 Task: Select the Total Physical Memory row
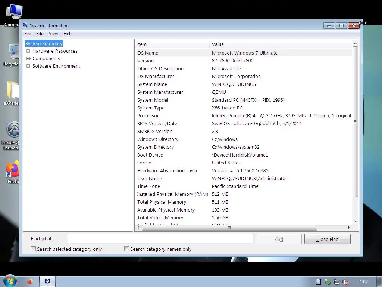pyautogui.click(x=243, y=202)
